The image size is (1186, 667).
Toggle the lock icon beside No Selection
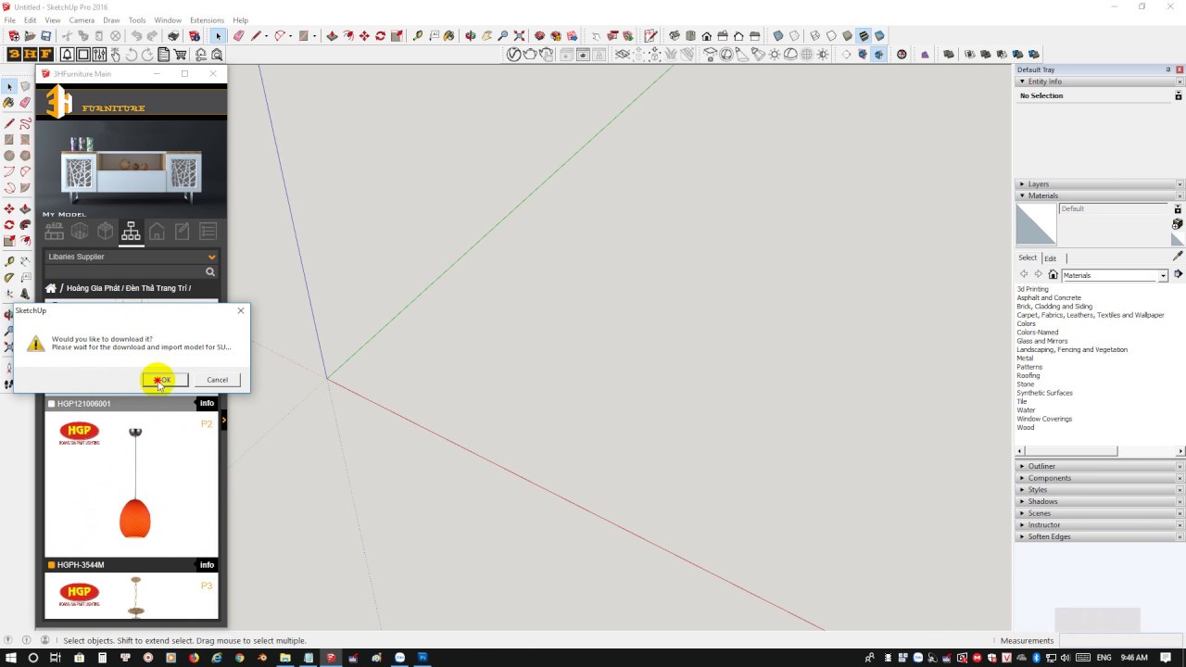click(1178, 95)
